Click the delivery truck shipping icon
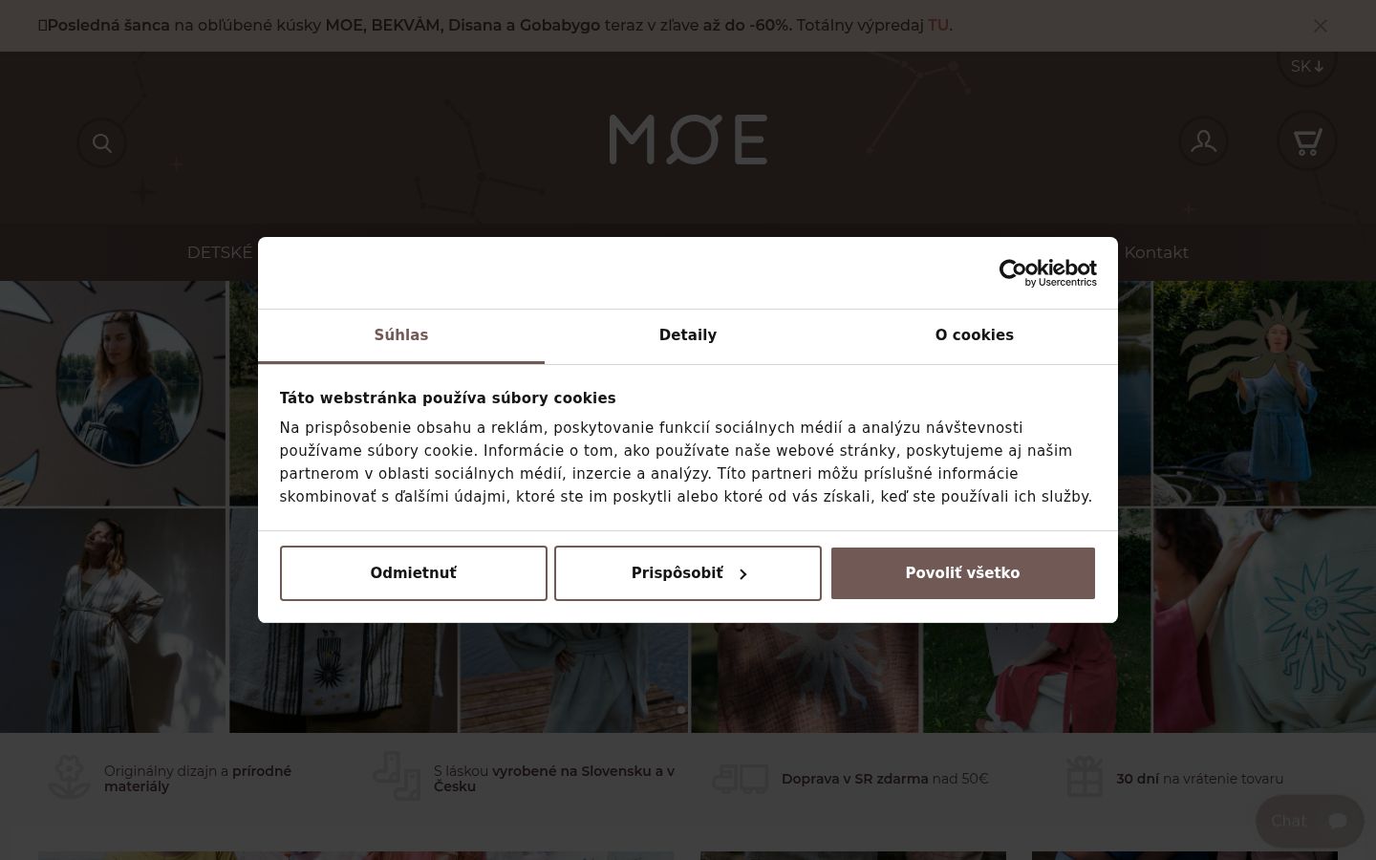1376x860 pixels. pyautogui.click(x=740, y=779)
